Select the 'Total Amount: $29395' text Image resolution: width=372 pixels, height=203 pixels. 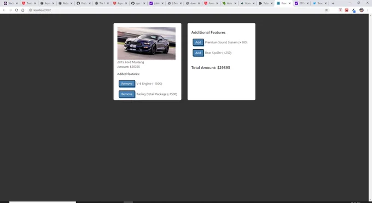click(211, 68)
